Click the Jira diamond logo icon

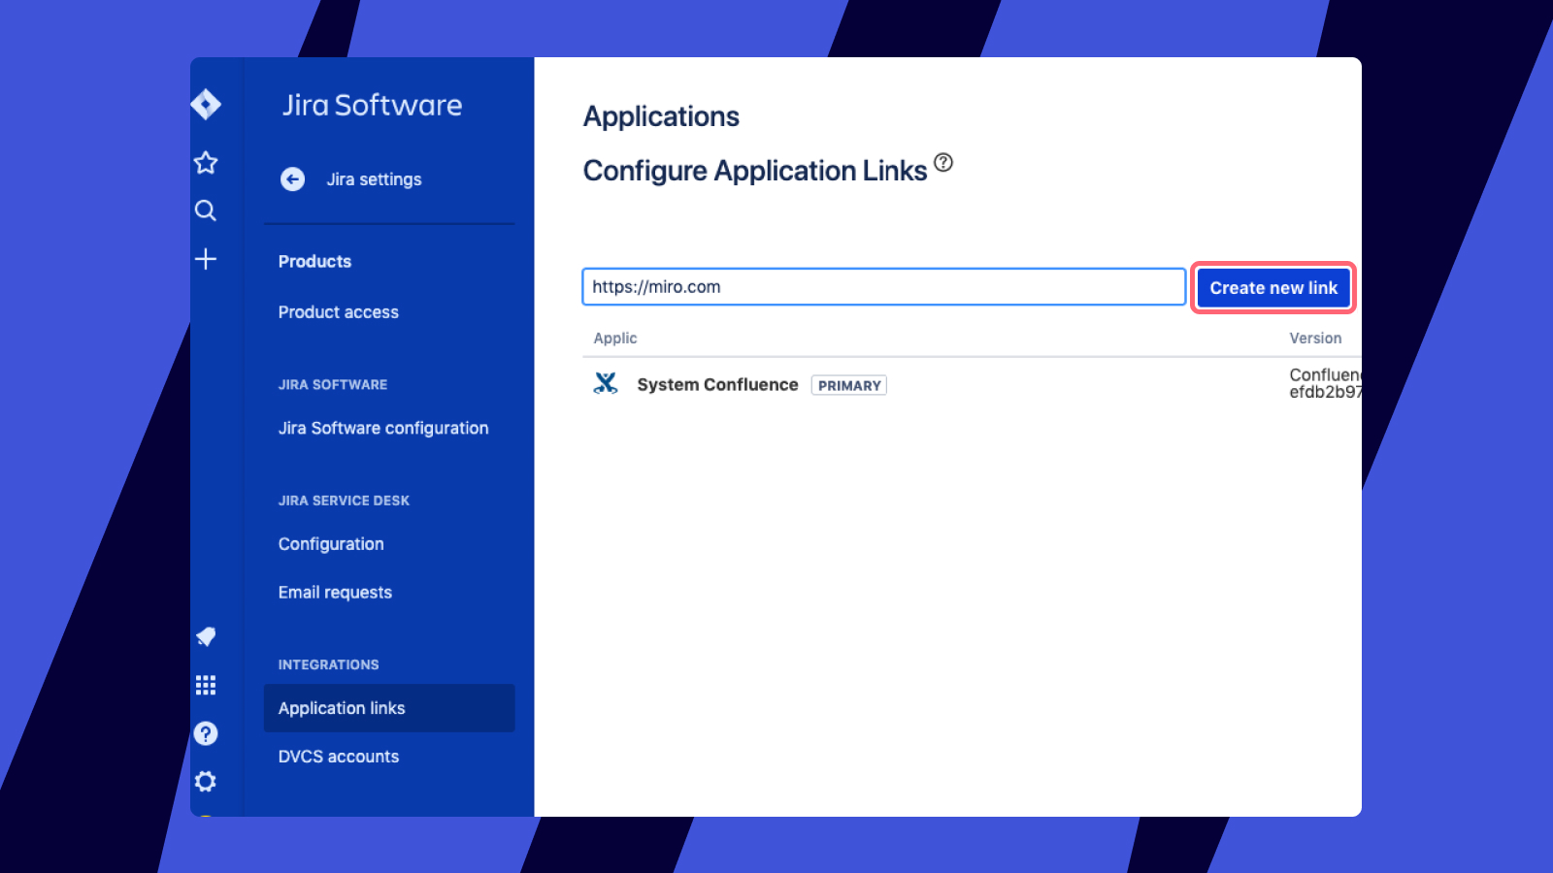tap(206, 104)
